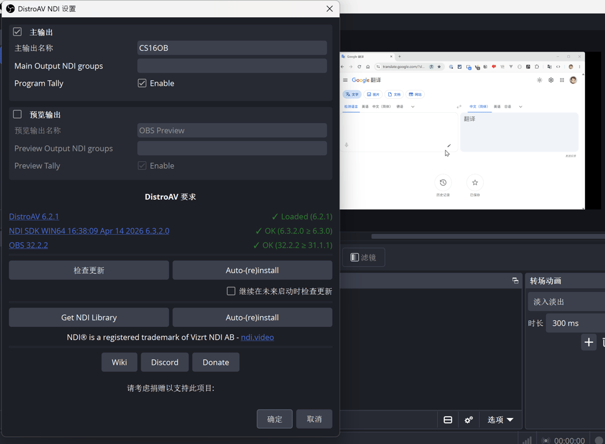
Task: Click the Main Output NDI groups field
Action: pos(232,66)
